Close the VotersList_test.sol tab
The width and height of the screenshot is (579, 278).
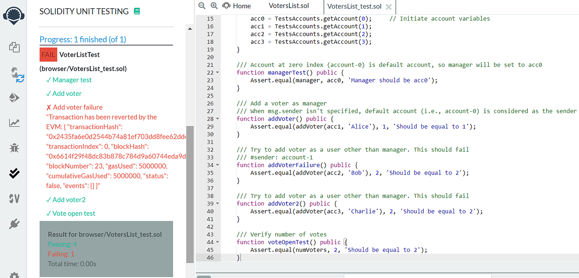(389, 7)
